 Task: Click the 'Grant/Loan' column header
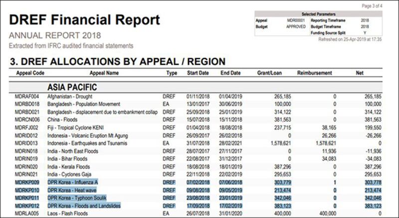point(269,73)
